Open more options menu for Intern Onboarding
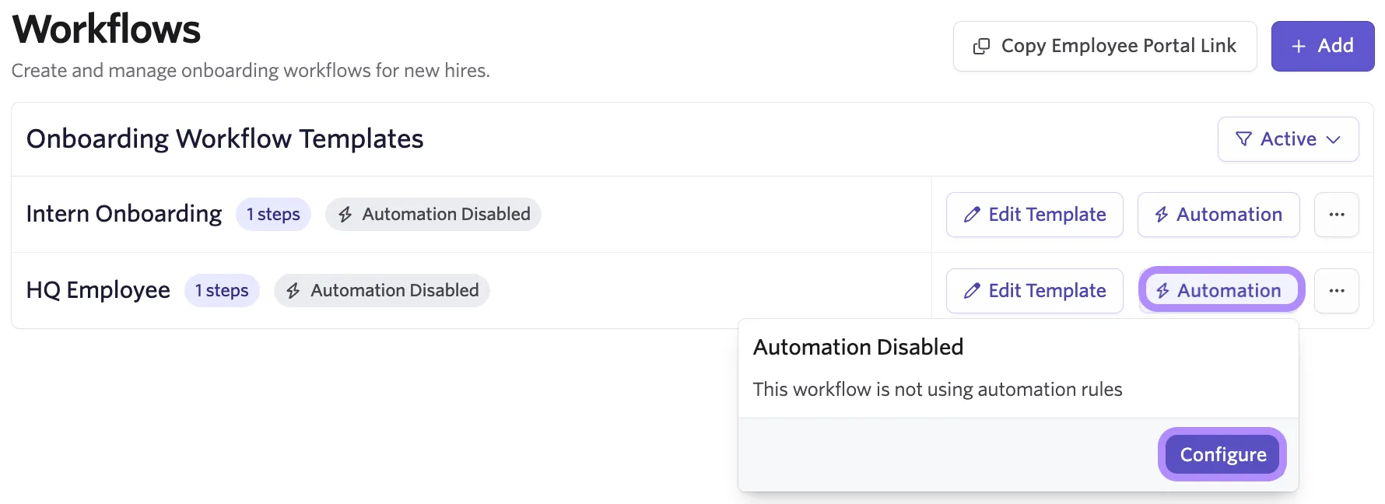Screen dimensions: 1385x504 click(1337, 215)
